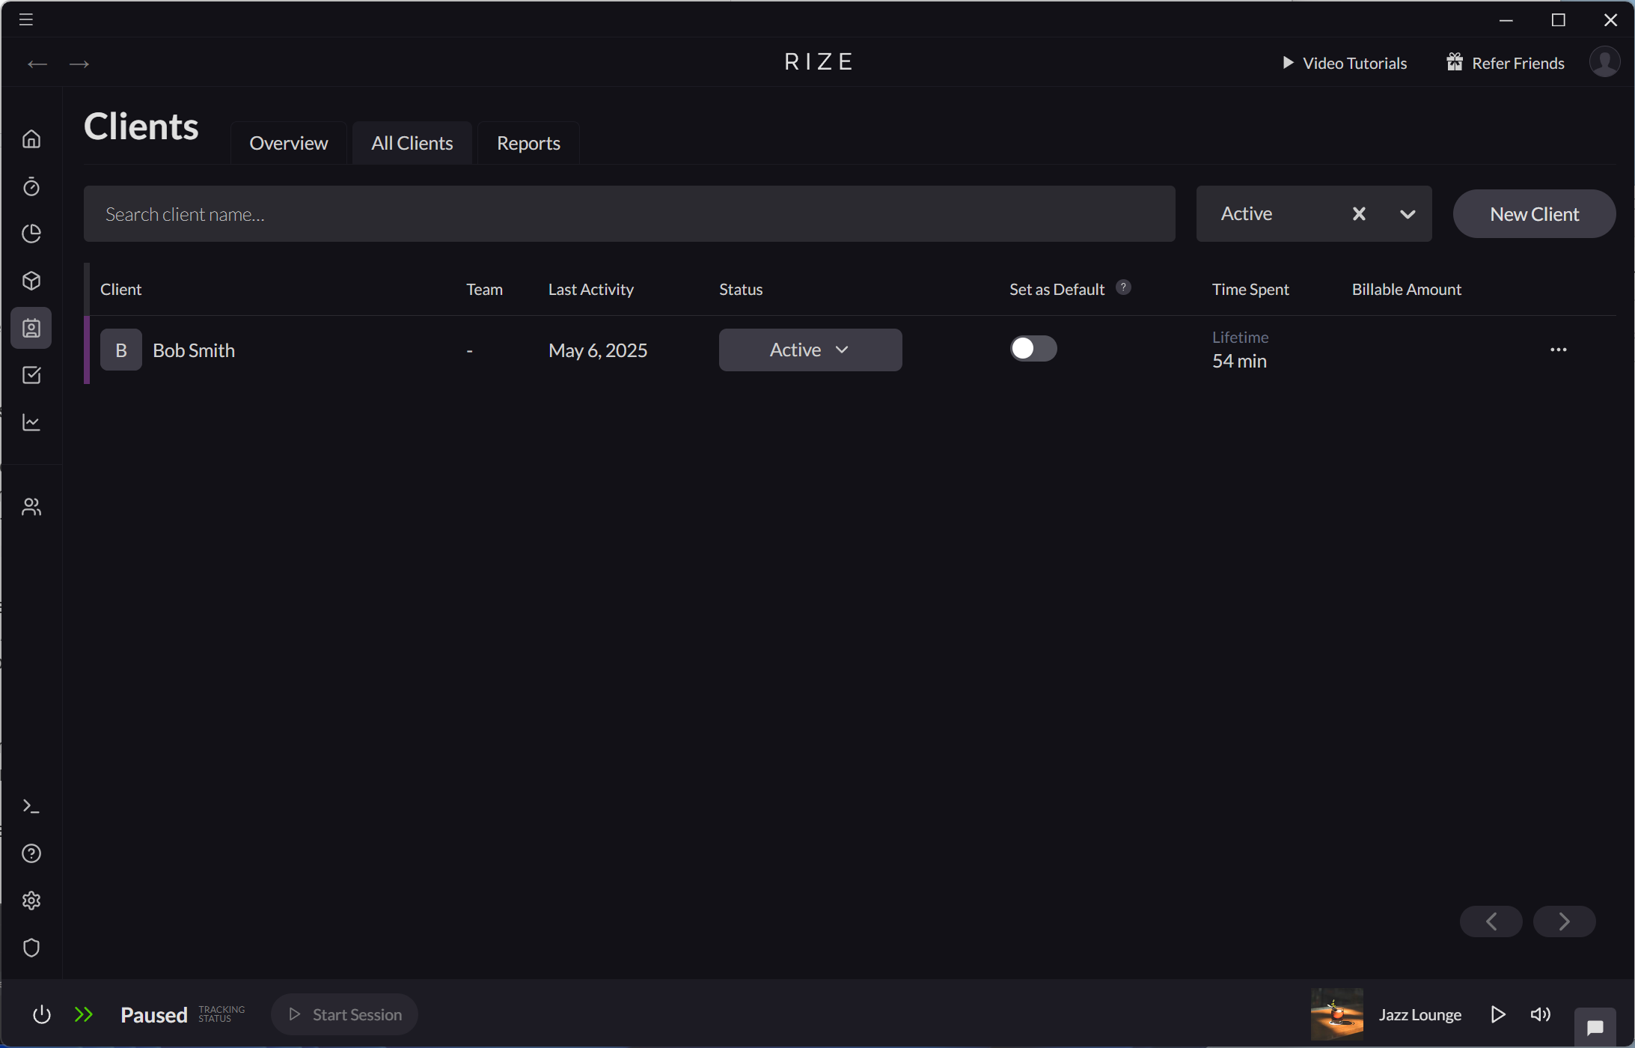Open the Home dashboard icon
This screenshot has width=1635, height=1048.
[31, 138]
